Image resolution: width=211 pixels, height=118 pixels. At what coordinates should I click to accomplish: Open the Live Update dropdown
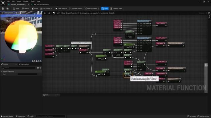click(46, 9)
